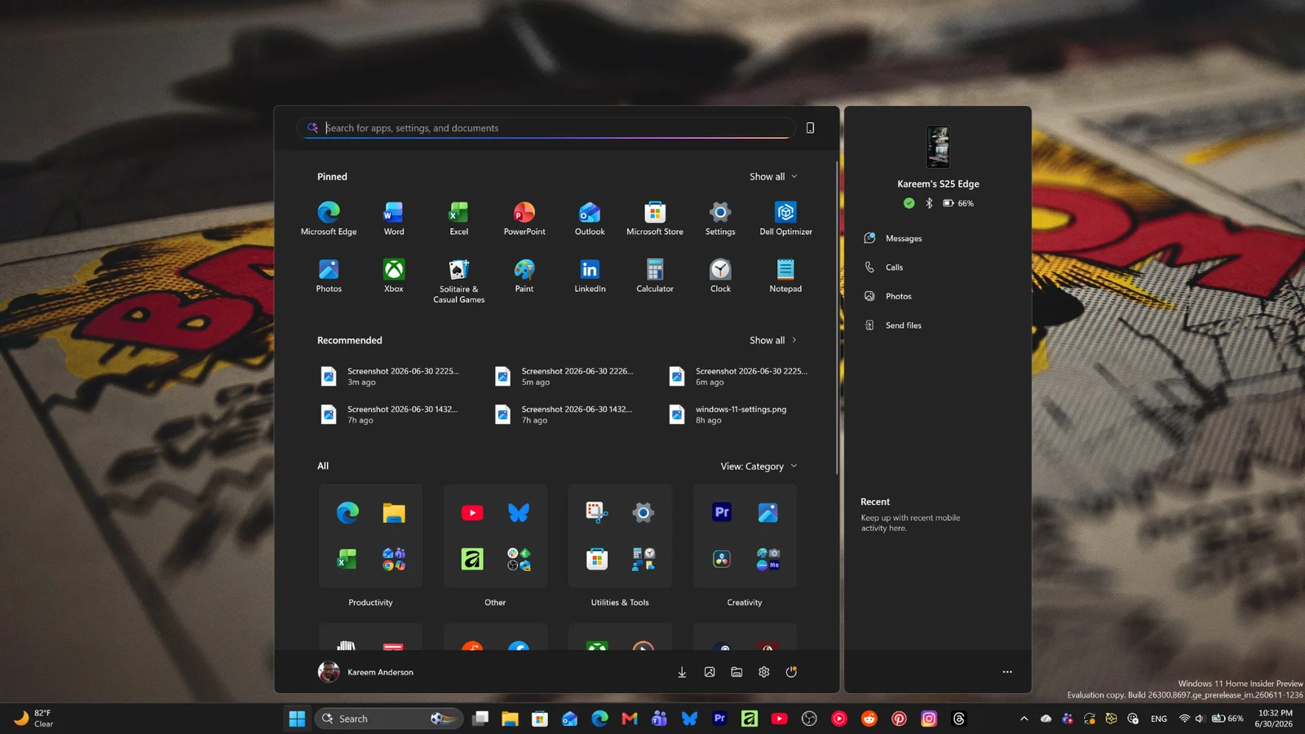Viewport: 1305px width, 734px height.
Task: Open the Screenshot file from 5m ago
Action: [x=565, y=376]
